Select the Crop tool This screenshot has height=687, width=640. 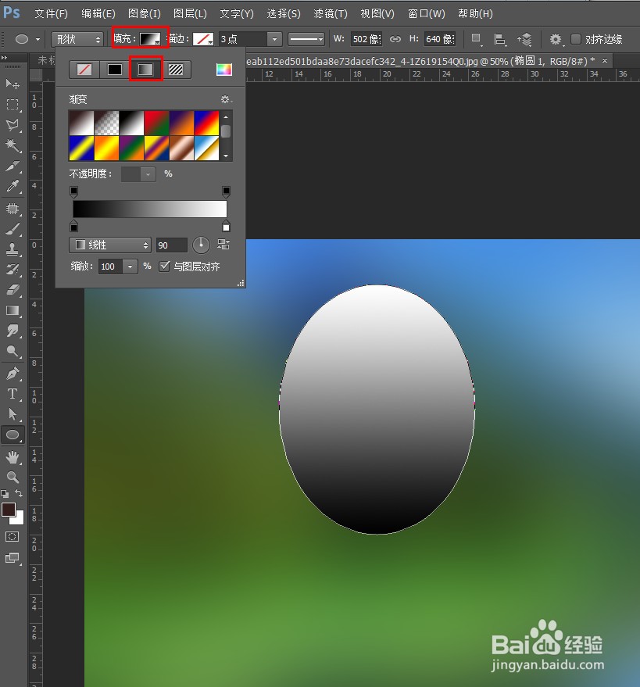(13, 166)
